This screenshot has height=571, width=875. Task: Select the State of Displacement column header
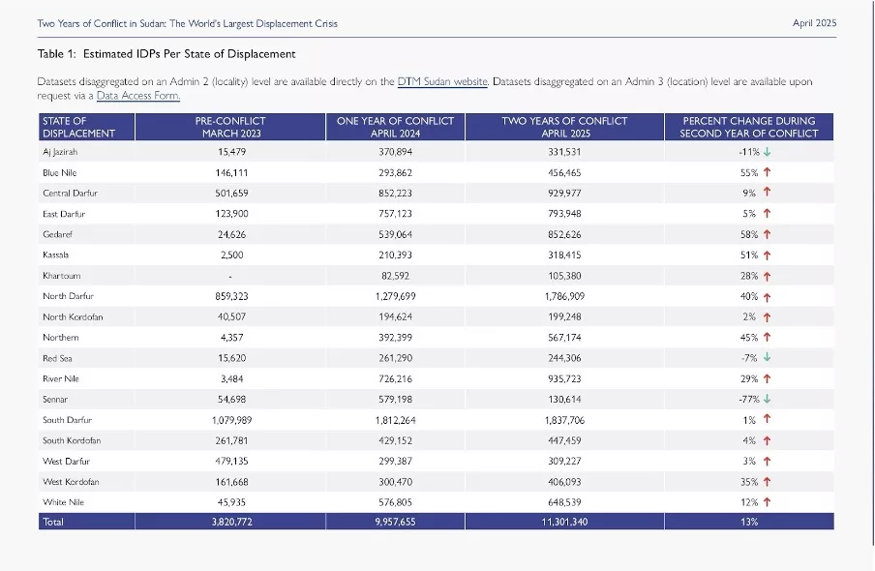(86, 127)
